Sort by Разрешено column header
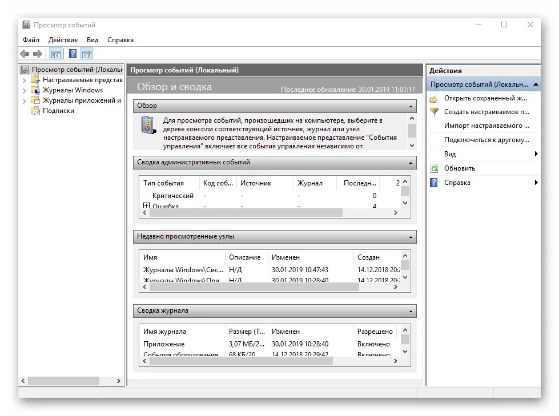The height and width of the screenshot is (416, 559). coord(375,332)
